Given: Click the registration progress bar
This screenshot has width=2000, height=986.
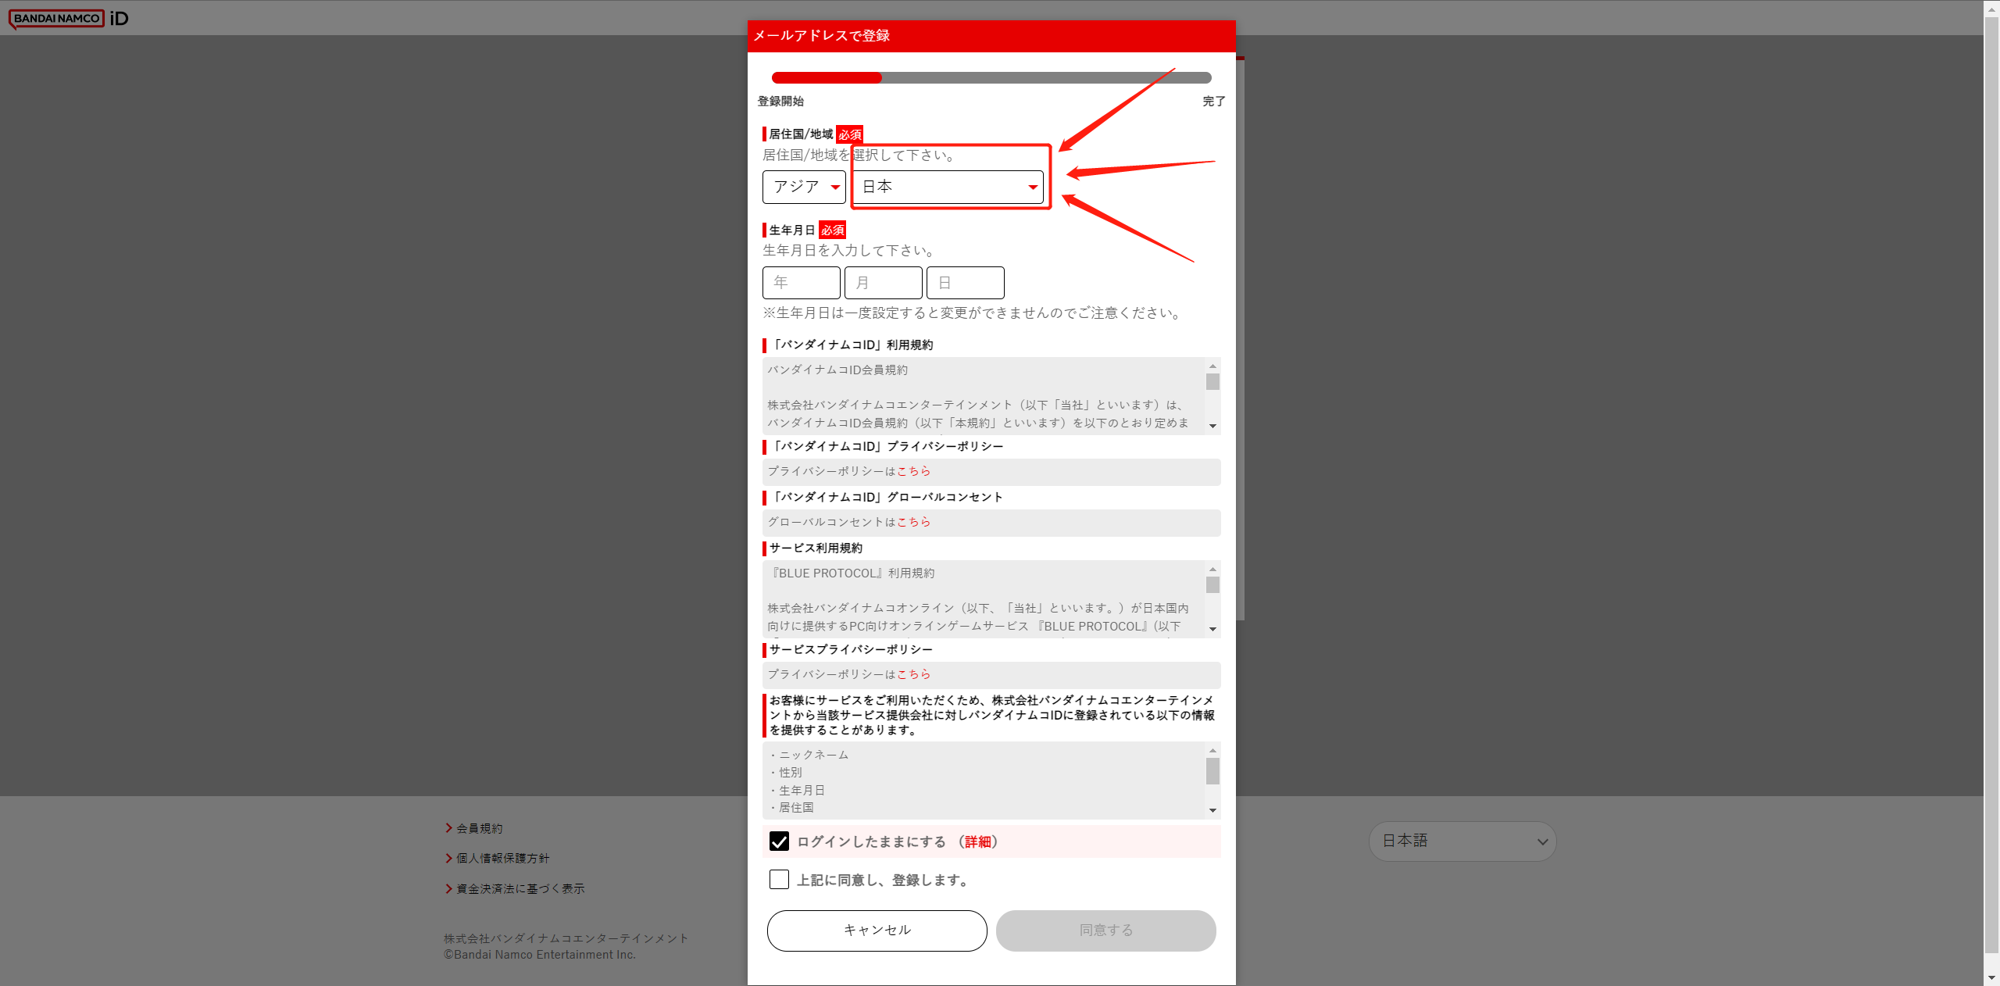Looking at the screenshot, I should point(991,77).
